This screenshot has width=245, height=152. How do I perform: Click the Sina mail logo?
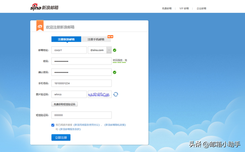pos(44,7)
